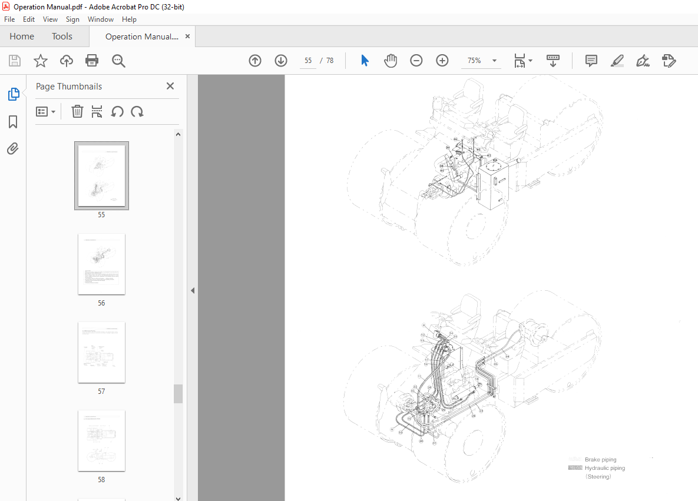Add the document to starred favorites
698x501 pixels.
point(41,61)
